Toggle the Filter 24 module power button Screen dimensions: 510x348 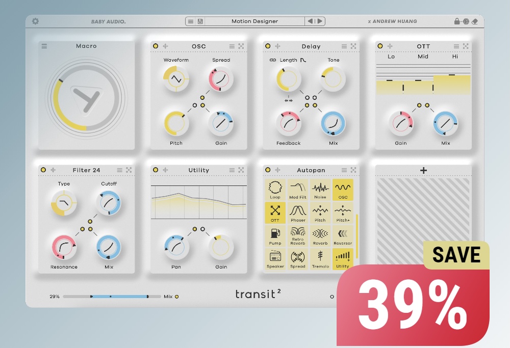[43, 170]
